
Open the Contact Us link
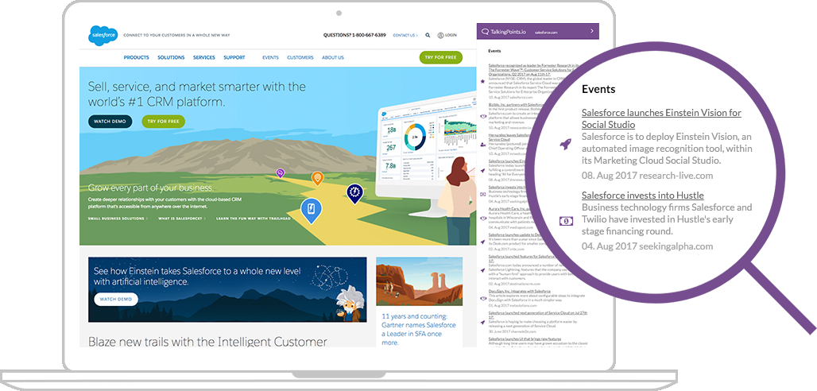coord(405,36)
